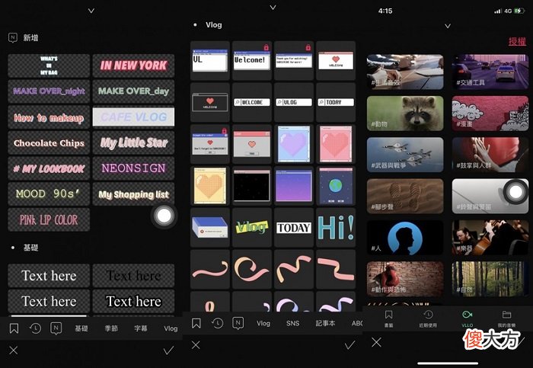533x368 pixels.
Task: Add the VLOG search bar sticker
Action: [x=294, y=102]
